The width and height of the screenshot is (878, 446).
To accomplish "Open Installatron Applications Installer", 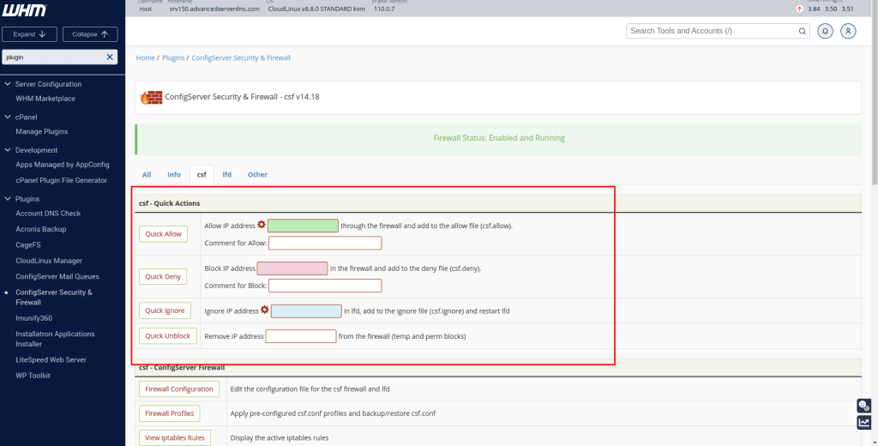I will point(56,339).
